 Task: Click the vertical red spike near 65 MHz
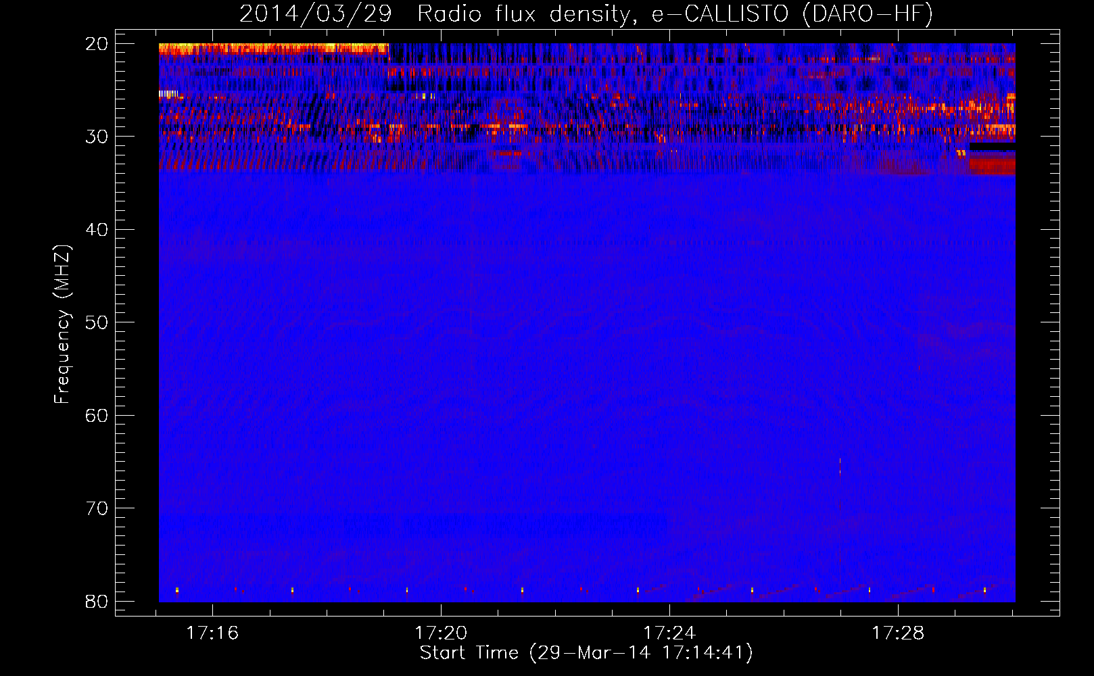(x=840, y=466)
